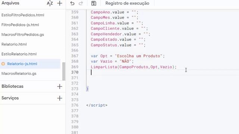
Task: Click the Serviços section heading
Action: (x=10, y=98)
